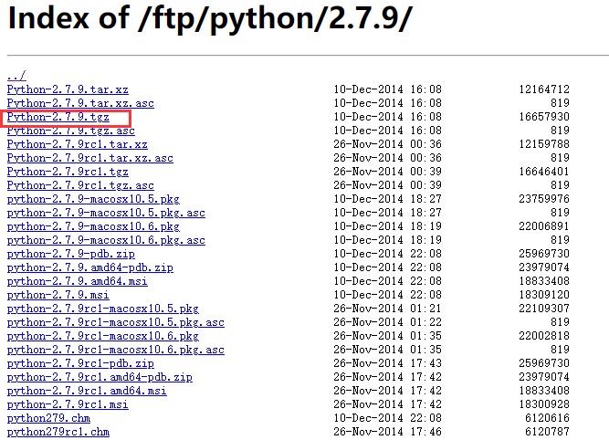
Task: Download python-2.7.9rc1.amd64-pdb.zip
Action: [100, 377]
